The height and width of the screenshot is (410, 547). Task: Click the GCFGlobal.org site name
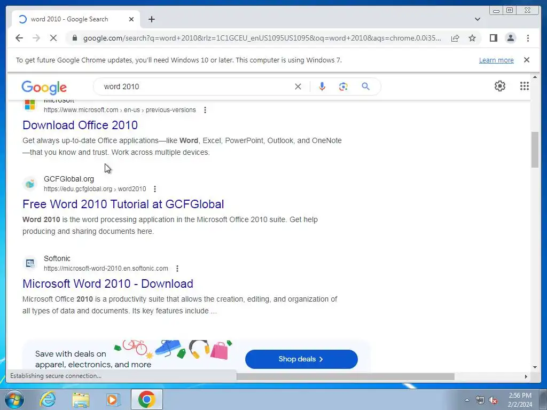(x=69, y=179)
